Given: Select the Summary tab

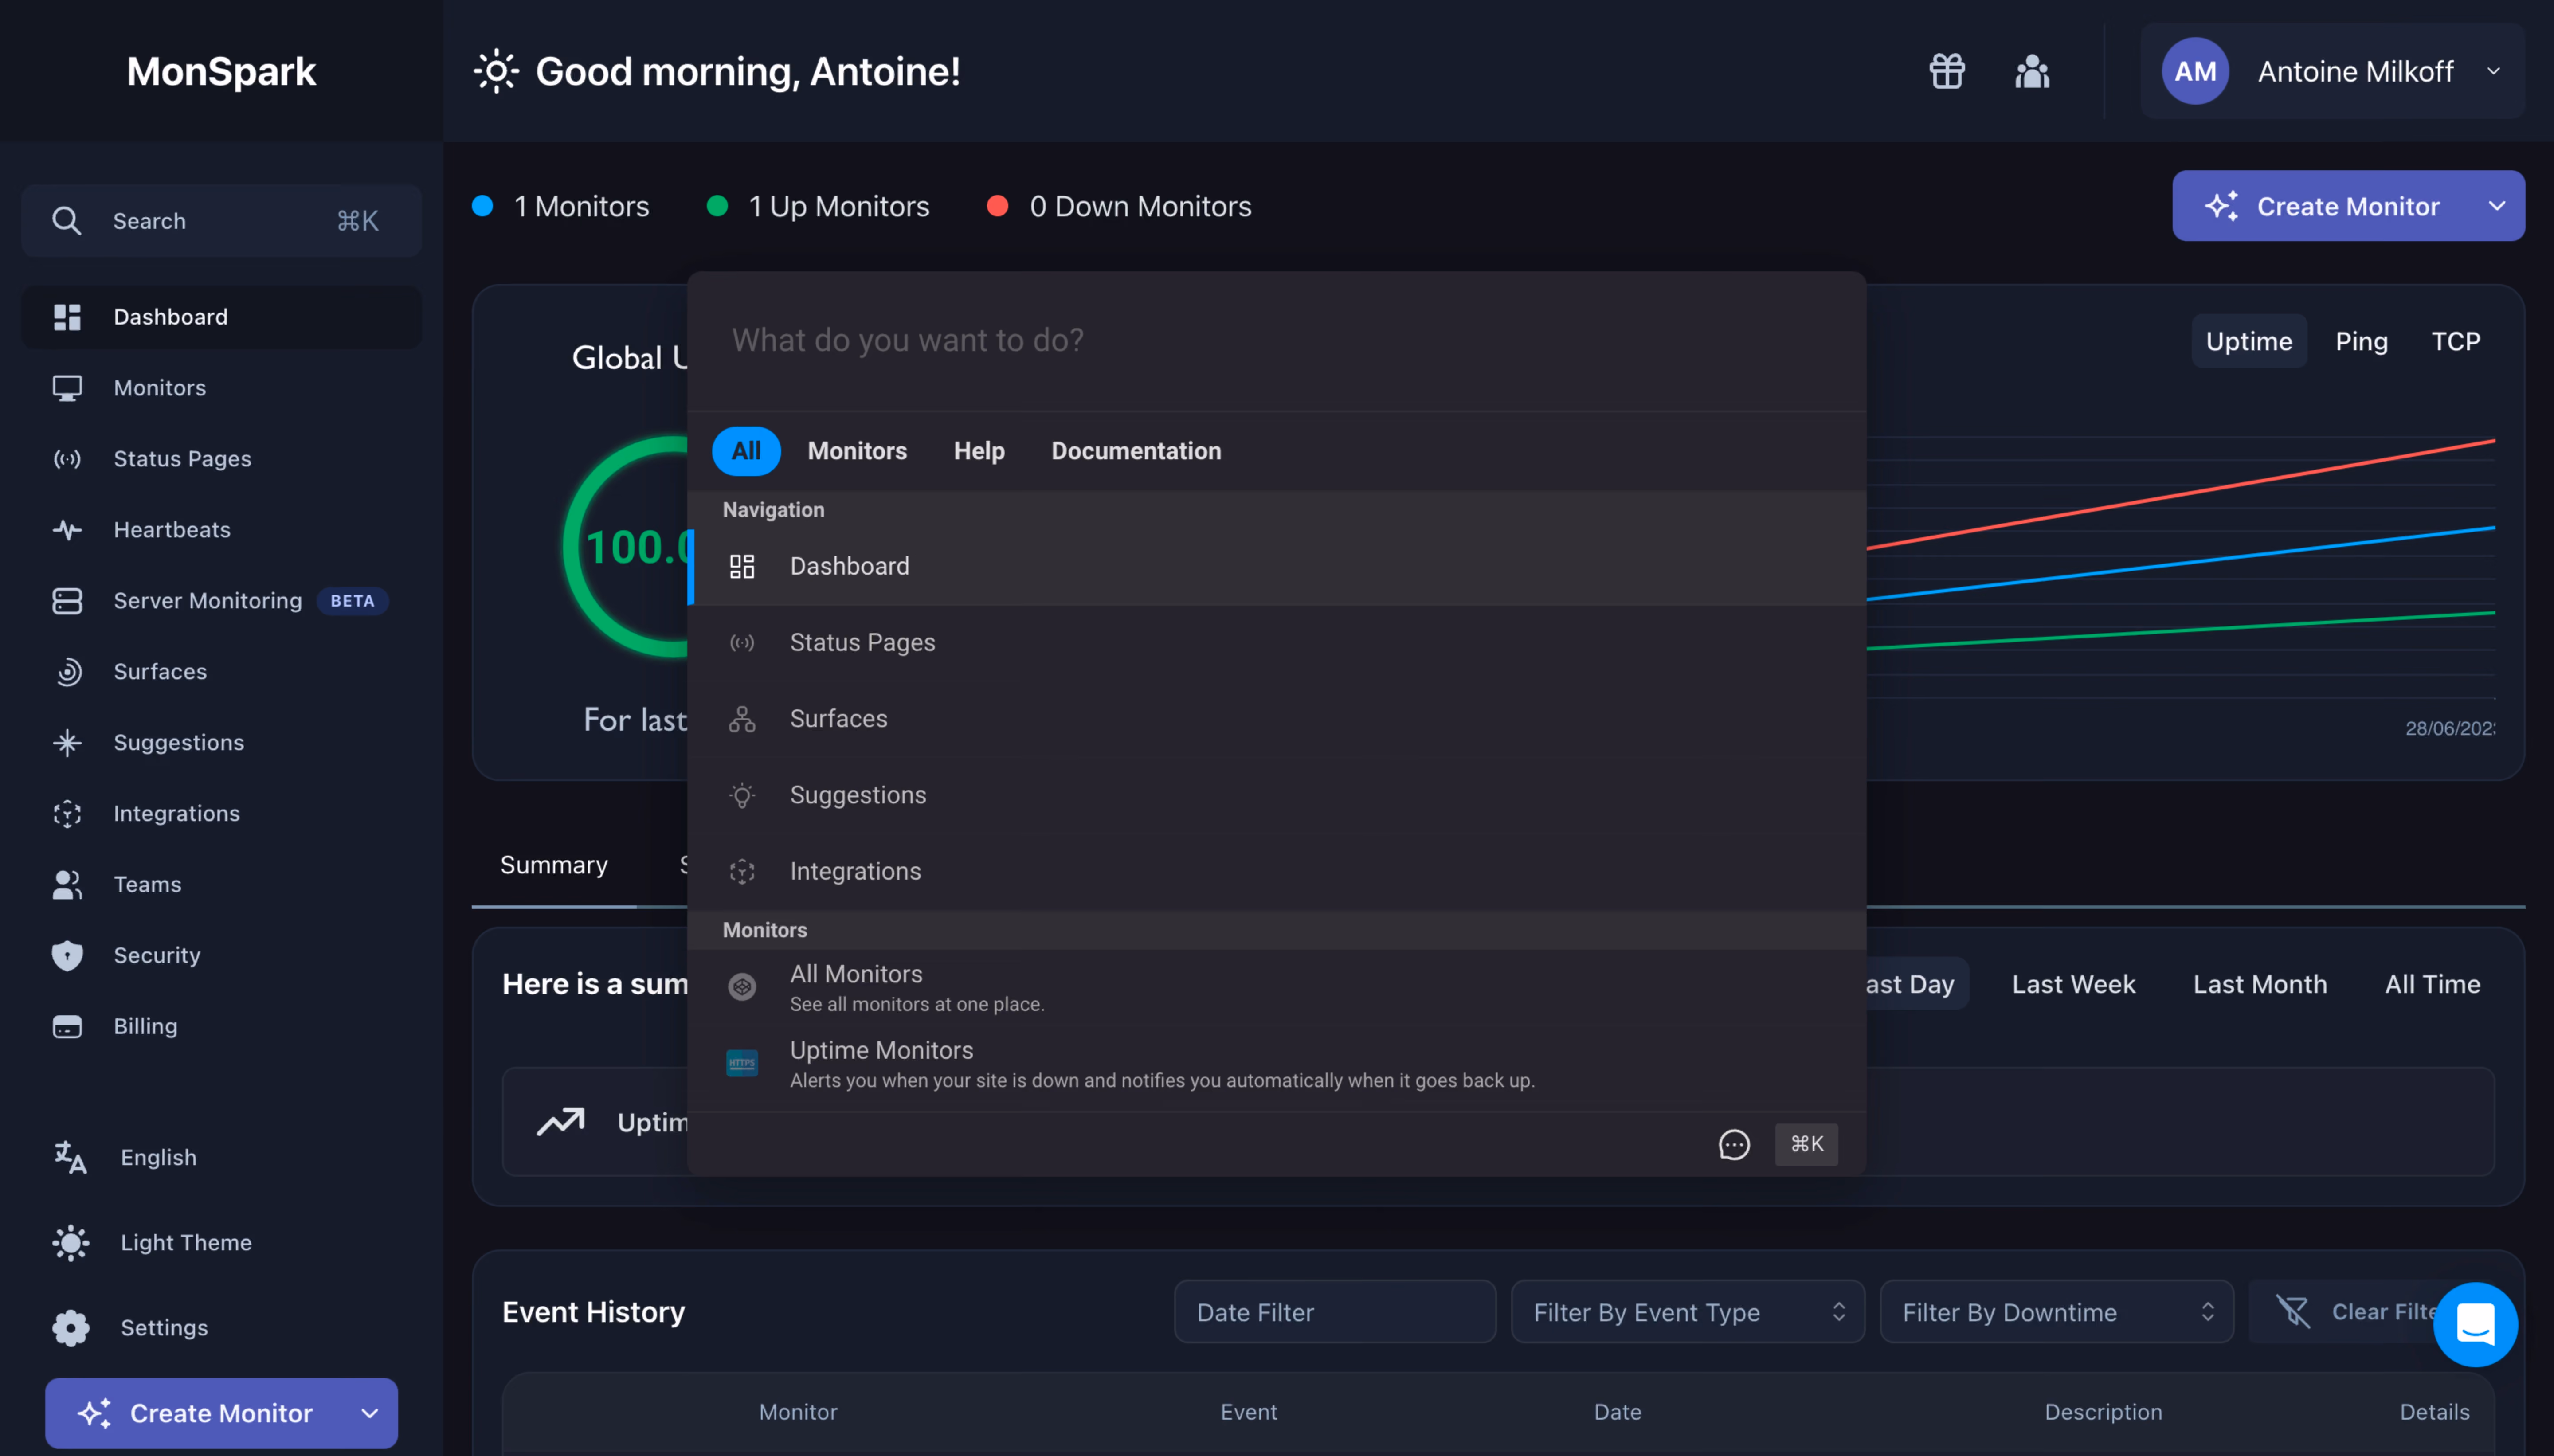Looking at the screenshot, I should [553, 865].
